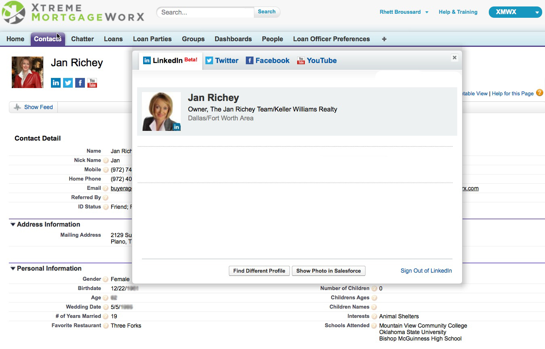Click the Oklahoma State University text
The image size is (545, 349).
413,332
